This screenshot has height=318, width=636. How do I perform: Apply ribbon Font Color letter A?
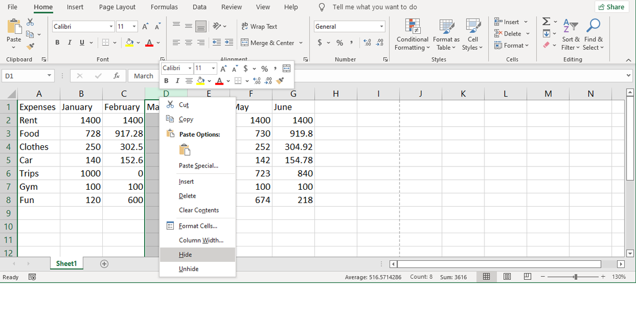point(149,42)
